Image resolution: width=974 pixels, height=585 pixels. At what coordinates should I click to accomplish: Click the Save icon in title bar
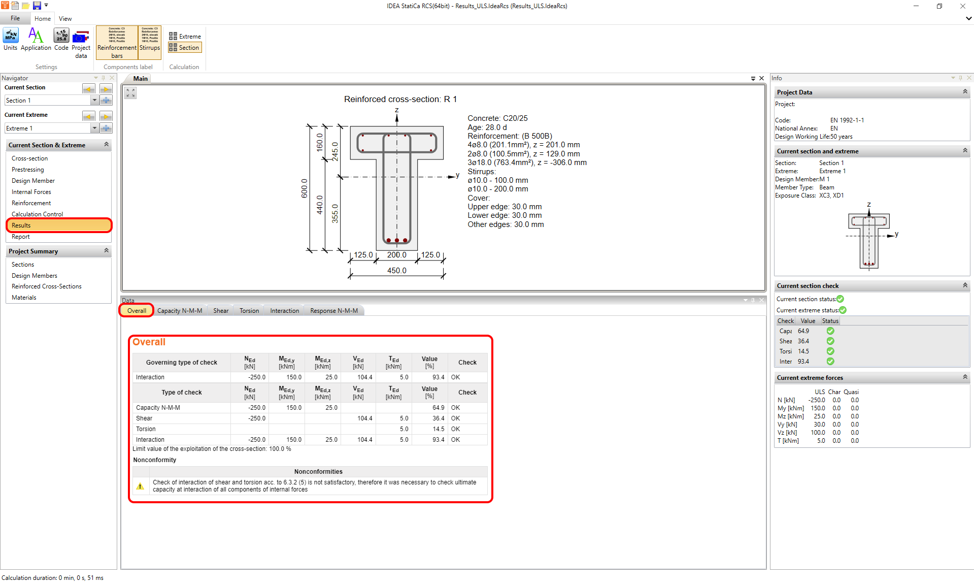[37, 6]
